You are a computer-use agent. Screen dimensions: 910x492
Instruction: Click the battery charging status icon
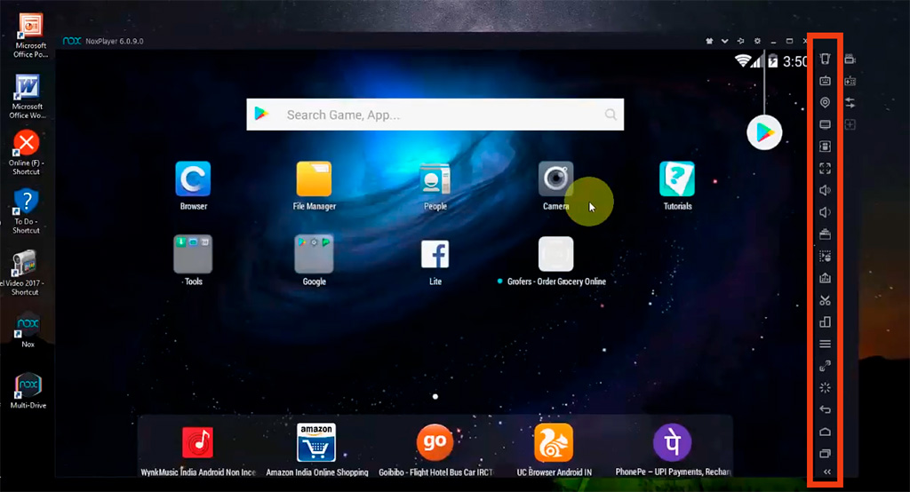pos(773,61)
